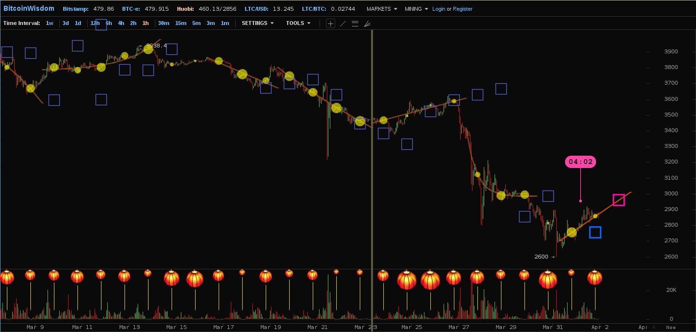Click the BitcoinWisdom logo
This screenshot has height=332, width=696.
(29, 9)
